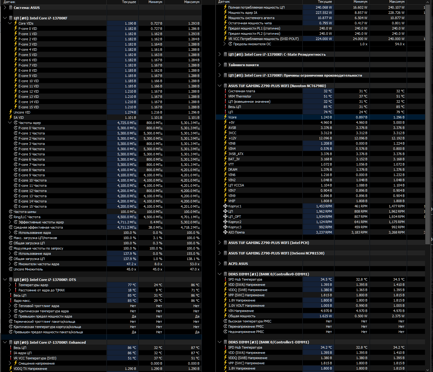Image resolution: width=433 pixels, height=372 pixels.
Task: Click the 3,237 RPM current value
Action: (x=324, y=232)
